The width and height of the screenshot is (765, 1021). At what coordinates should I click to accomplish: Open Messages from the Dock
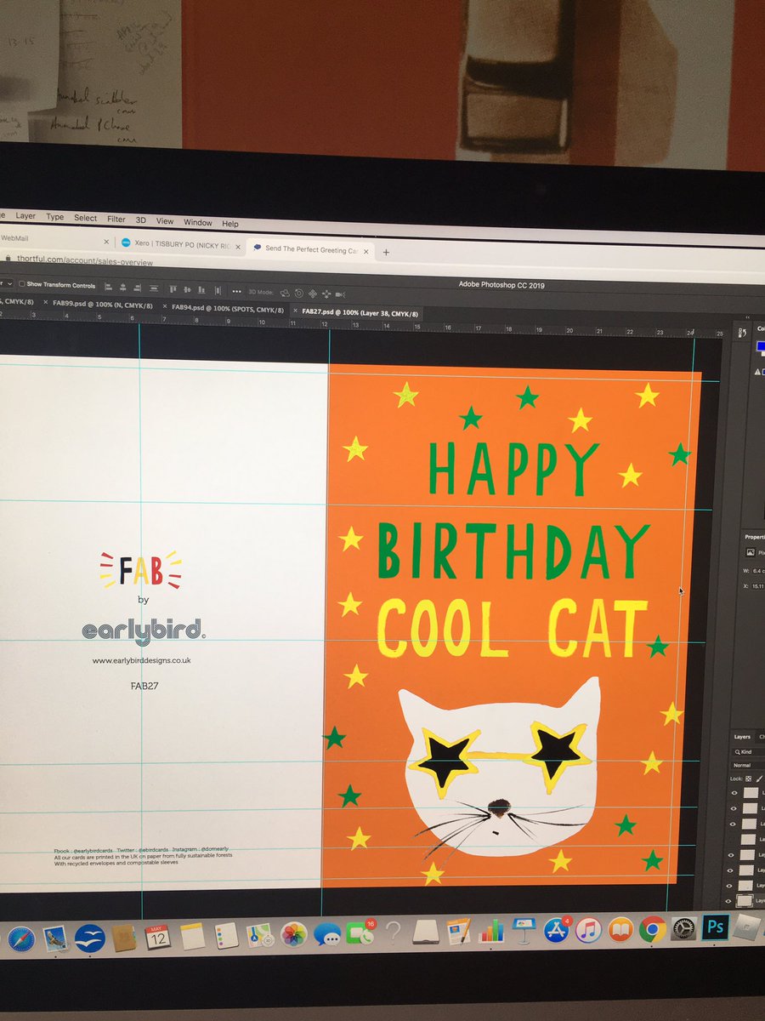pyautogui.click(x=327, y=934)
